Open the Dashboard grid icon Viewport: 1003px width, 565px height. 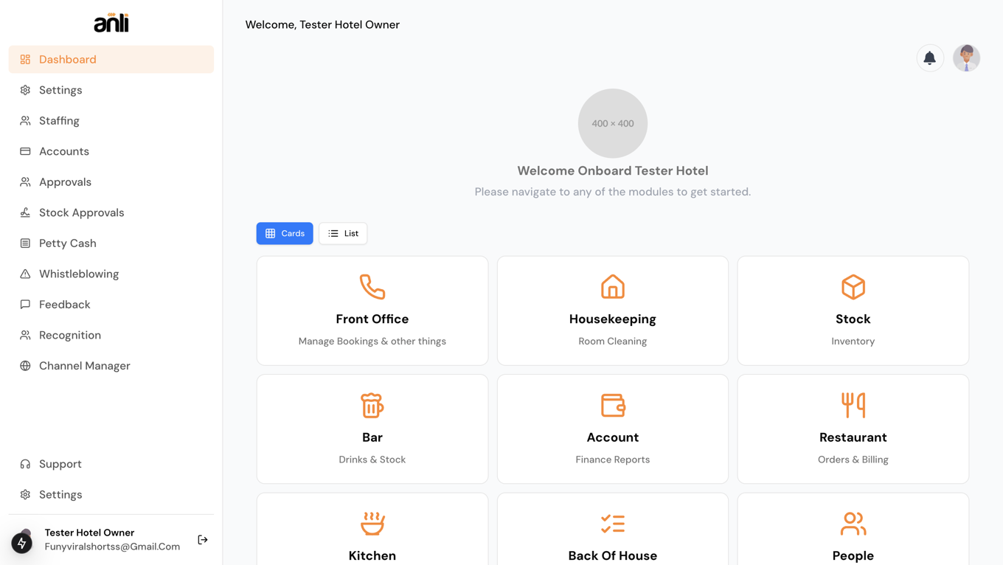[x=25, y=60]
